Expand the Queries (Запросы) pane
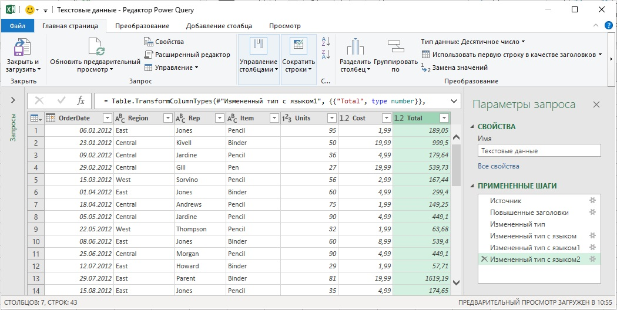The width and height of the screenshot is (617, 310). (x=13, y=100)
